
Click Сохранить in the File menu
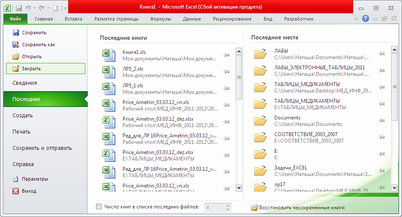29,33
